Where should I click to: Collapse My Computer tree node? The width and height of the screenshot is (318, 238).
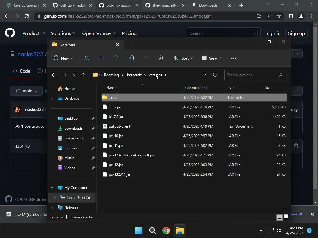click(x=52, y=188)
